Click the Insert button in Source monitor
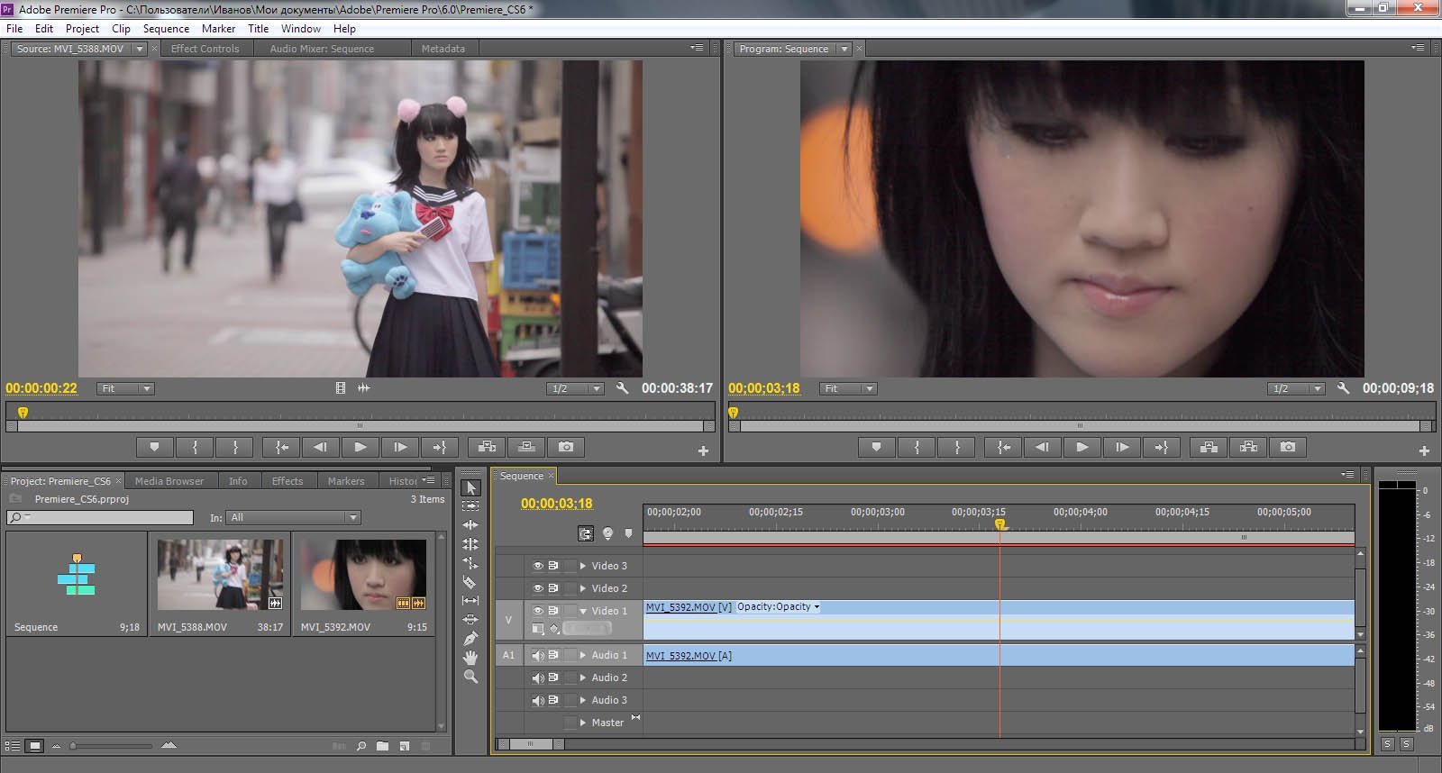The image size is (1442, 773). [487, 447]
